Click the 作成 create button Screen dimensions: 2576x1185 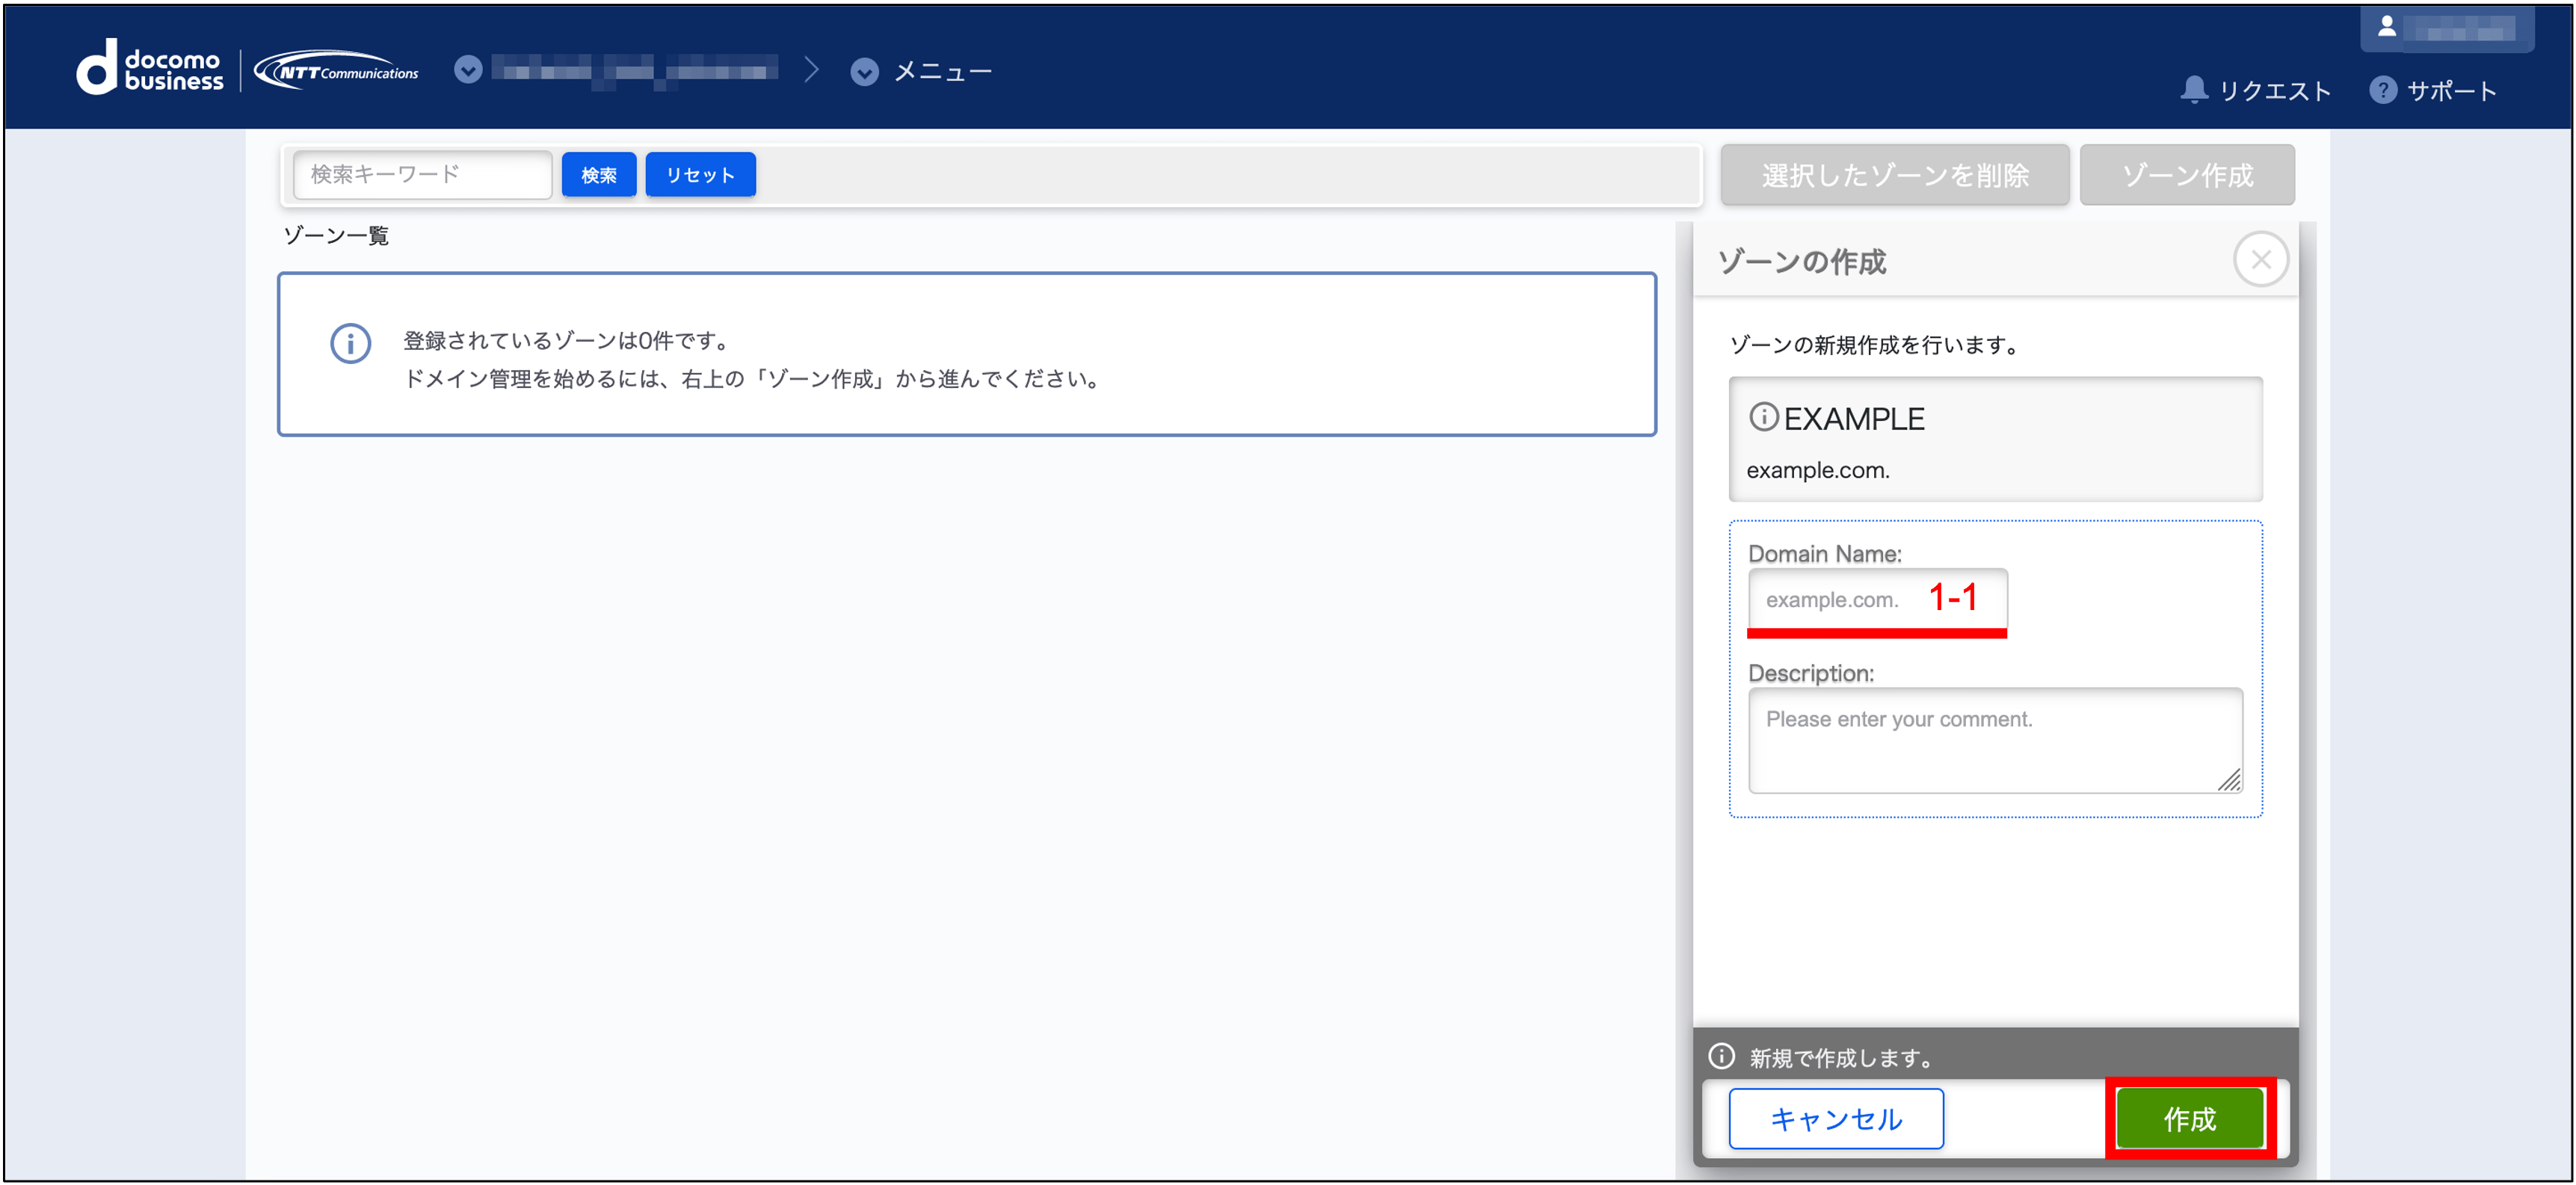pyautogui.click(x=2189, y=1118)
